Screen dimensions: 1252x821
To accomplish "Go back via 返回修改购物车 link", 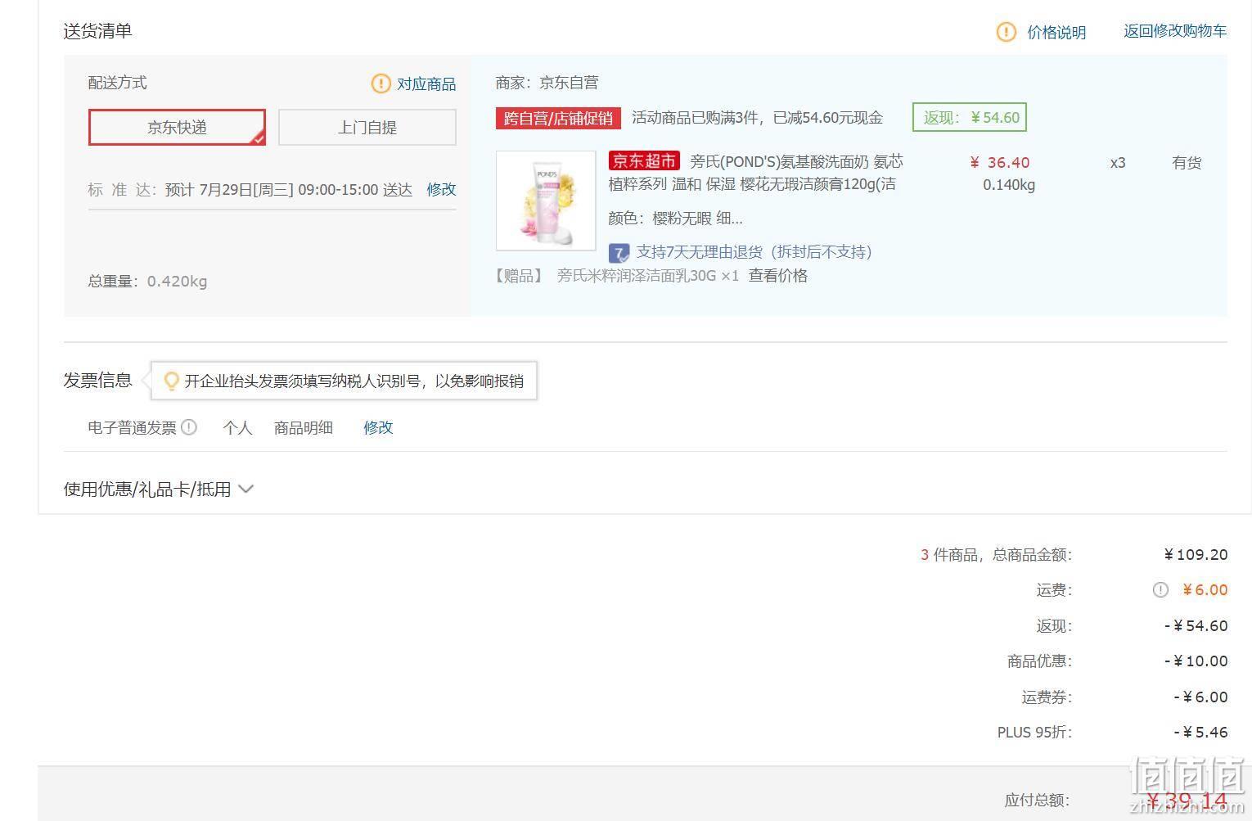I will pos(1175,31).
